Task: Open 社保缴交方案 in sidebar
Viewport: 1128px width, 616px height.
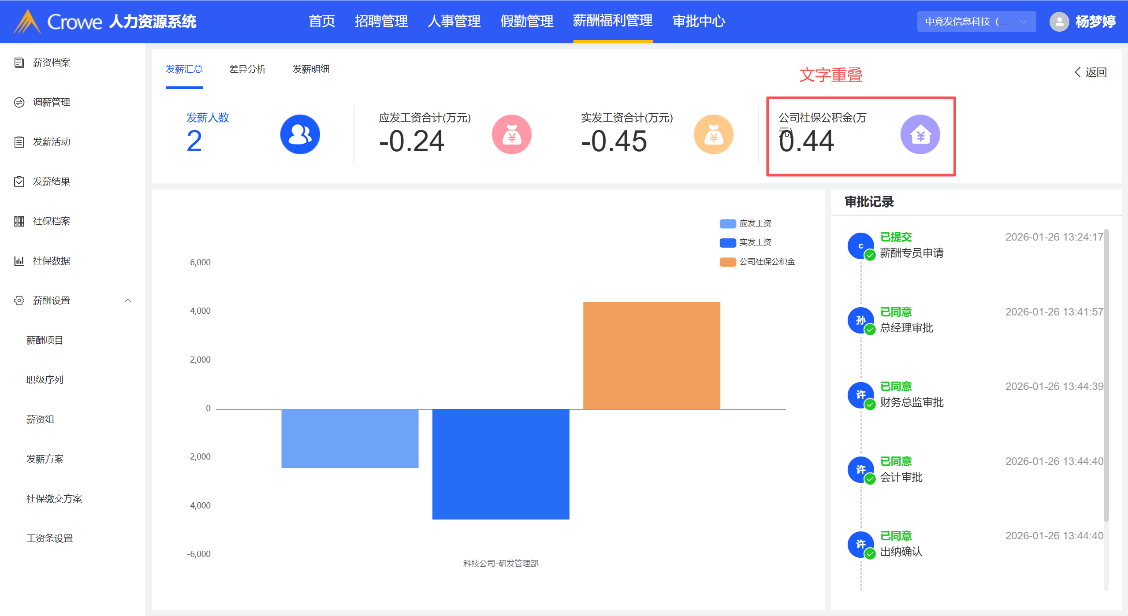Action: pyautogui.click(x=54, y=499)
